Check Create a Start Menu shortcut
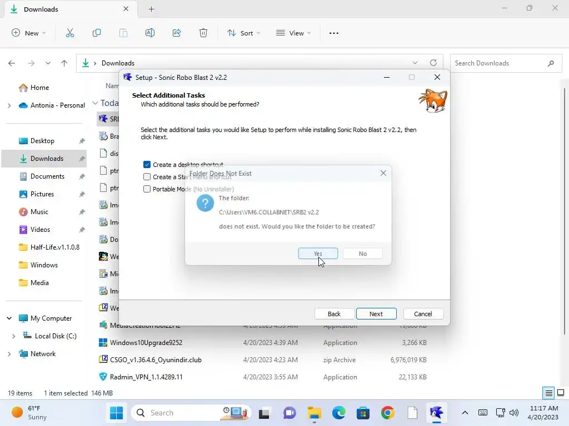Screen dimensions: 569x426 [x=147, y=177]
